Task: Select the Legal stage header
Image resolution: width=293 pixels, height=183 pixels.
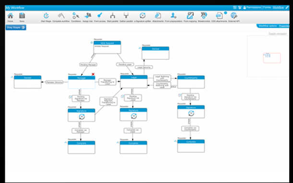Action: [134, 77]
